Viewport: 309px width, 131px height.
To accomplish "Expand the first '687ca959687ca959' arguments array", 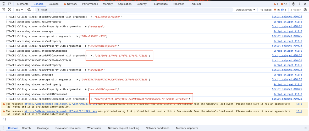I will click(x=91, y=17).
